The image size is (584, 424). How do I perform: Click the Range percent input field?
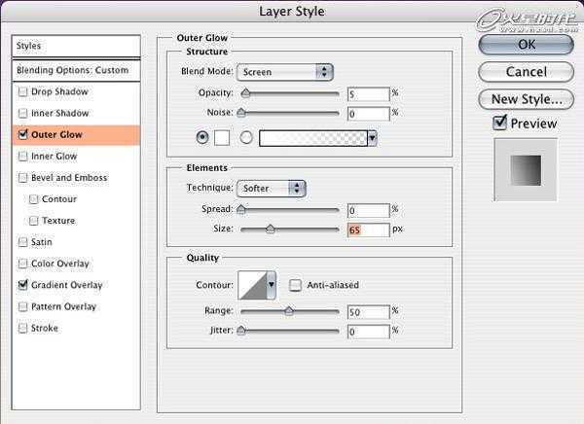click(368, 312)
